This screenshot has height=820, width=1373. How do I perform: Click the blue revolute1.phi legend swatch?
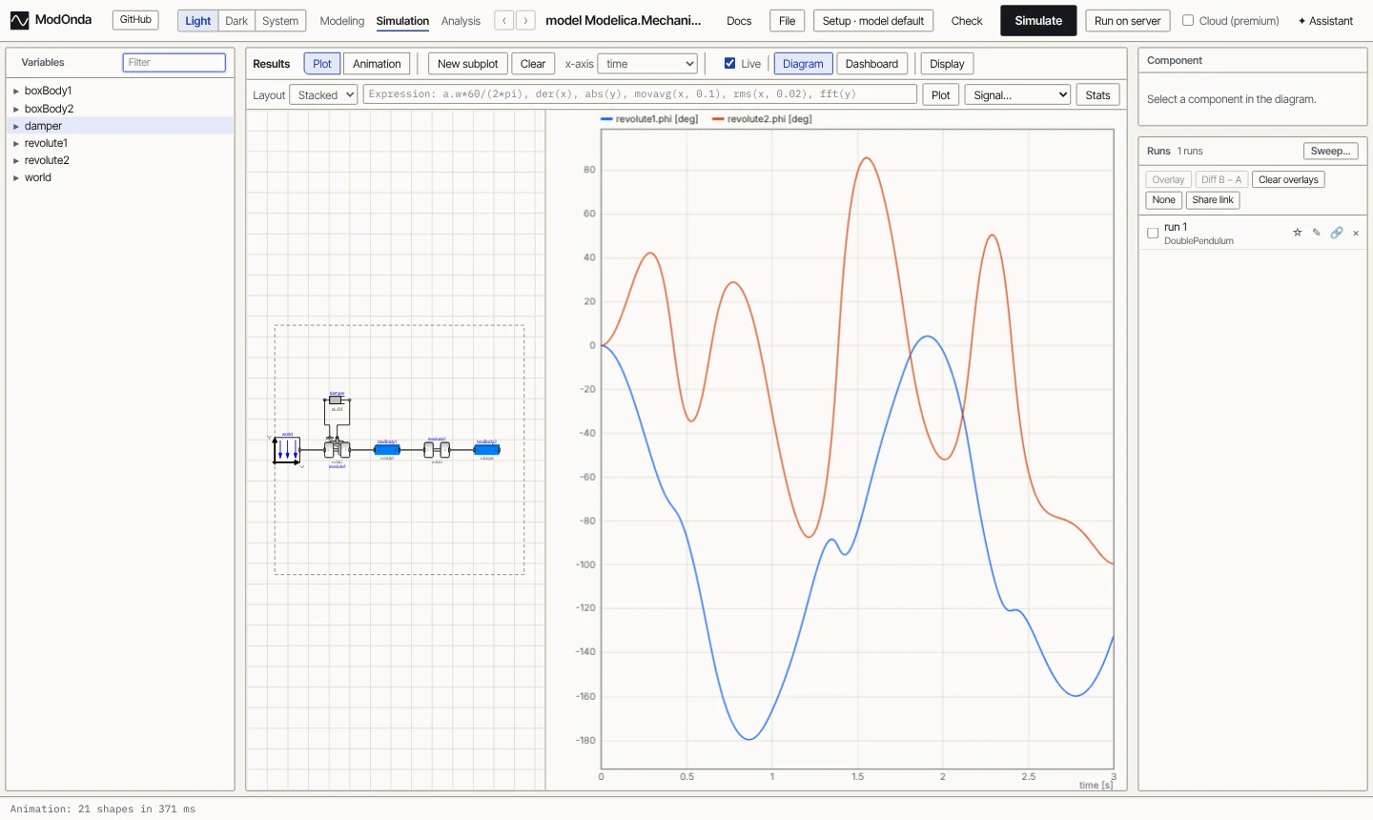pos(606,119)
